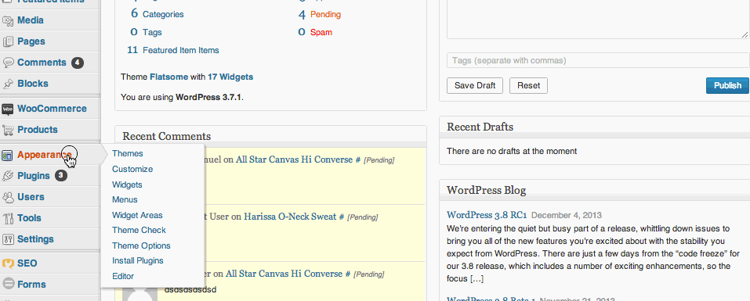This screenshot has height=301, width=750.
Task: Open Pages in the sidebar
Action: coord(31,41)
